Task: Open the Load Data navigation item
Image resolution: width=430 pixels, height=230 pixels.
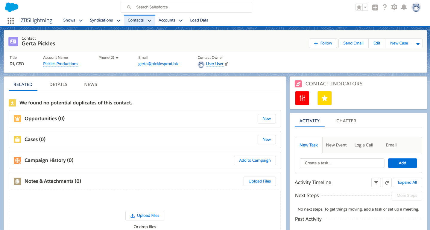Action: [x=199, y=20]
